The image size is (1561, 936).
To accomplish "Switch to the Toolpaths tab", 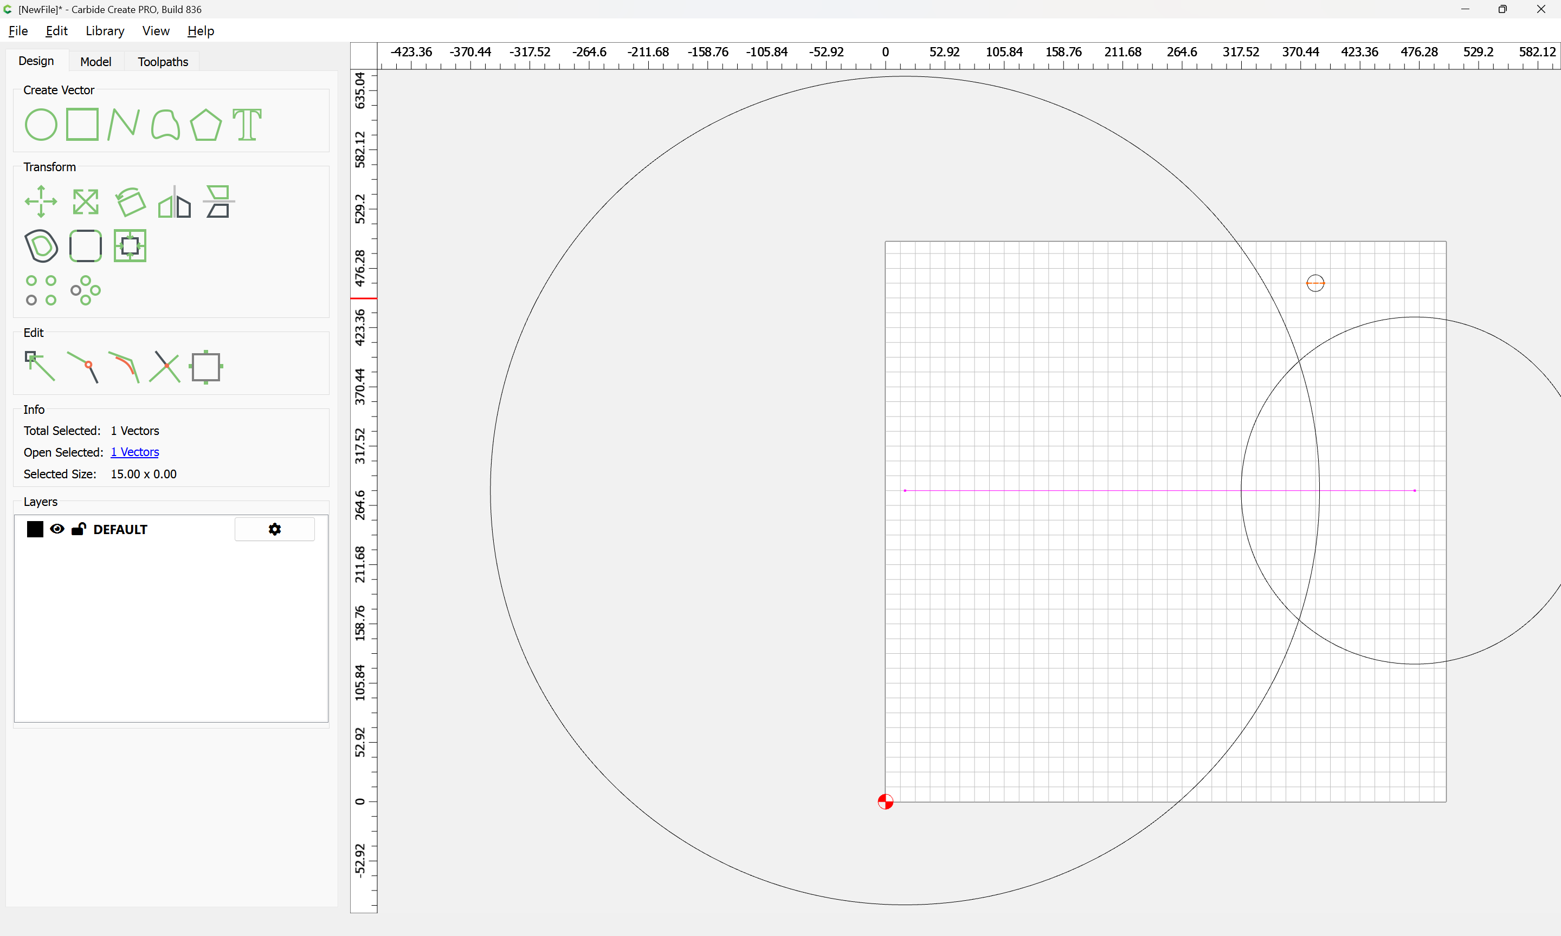I will pyautogui.click(x=163, y=62).
